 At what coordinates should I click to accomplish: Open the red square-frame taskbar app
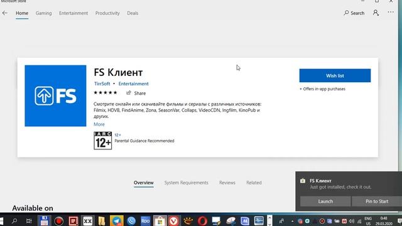[x=73, y=221]
